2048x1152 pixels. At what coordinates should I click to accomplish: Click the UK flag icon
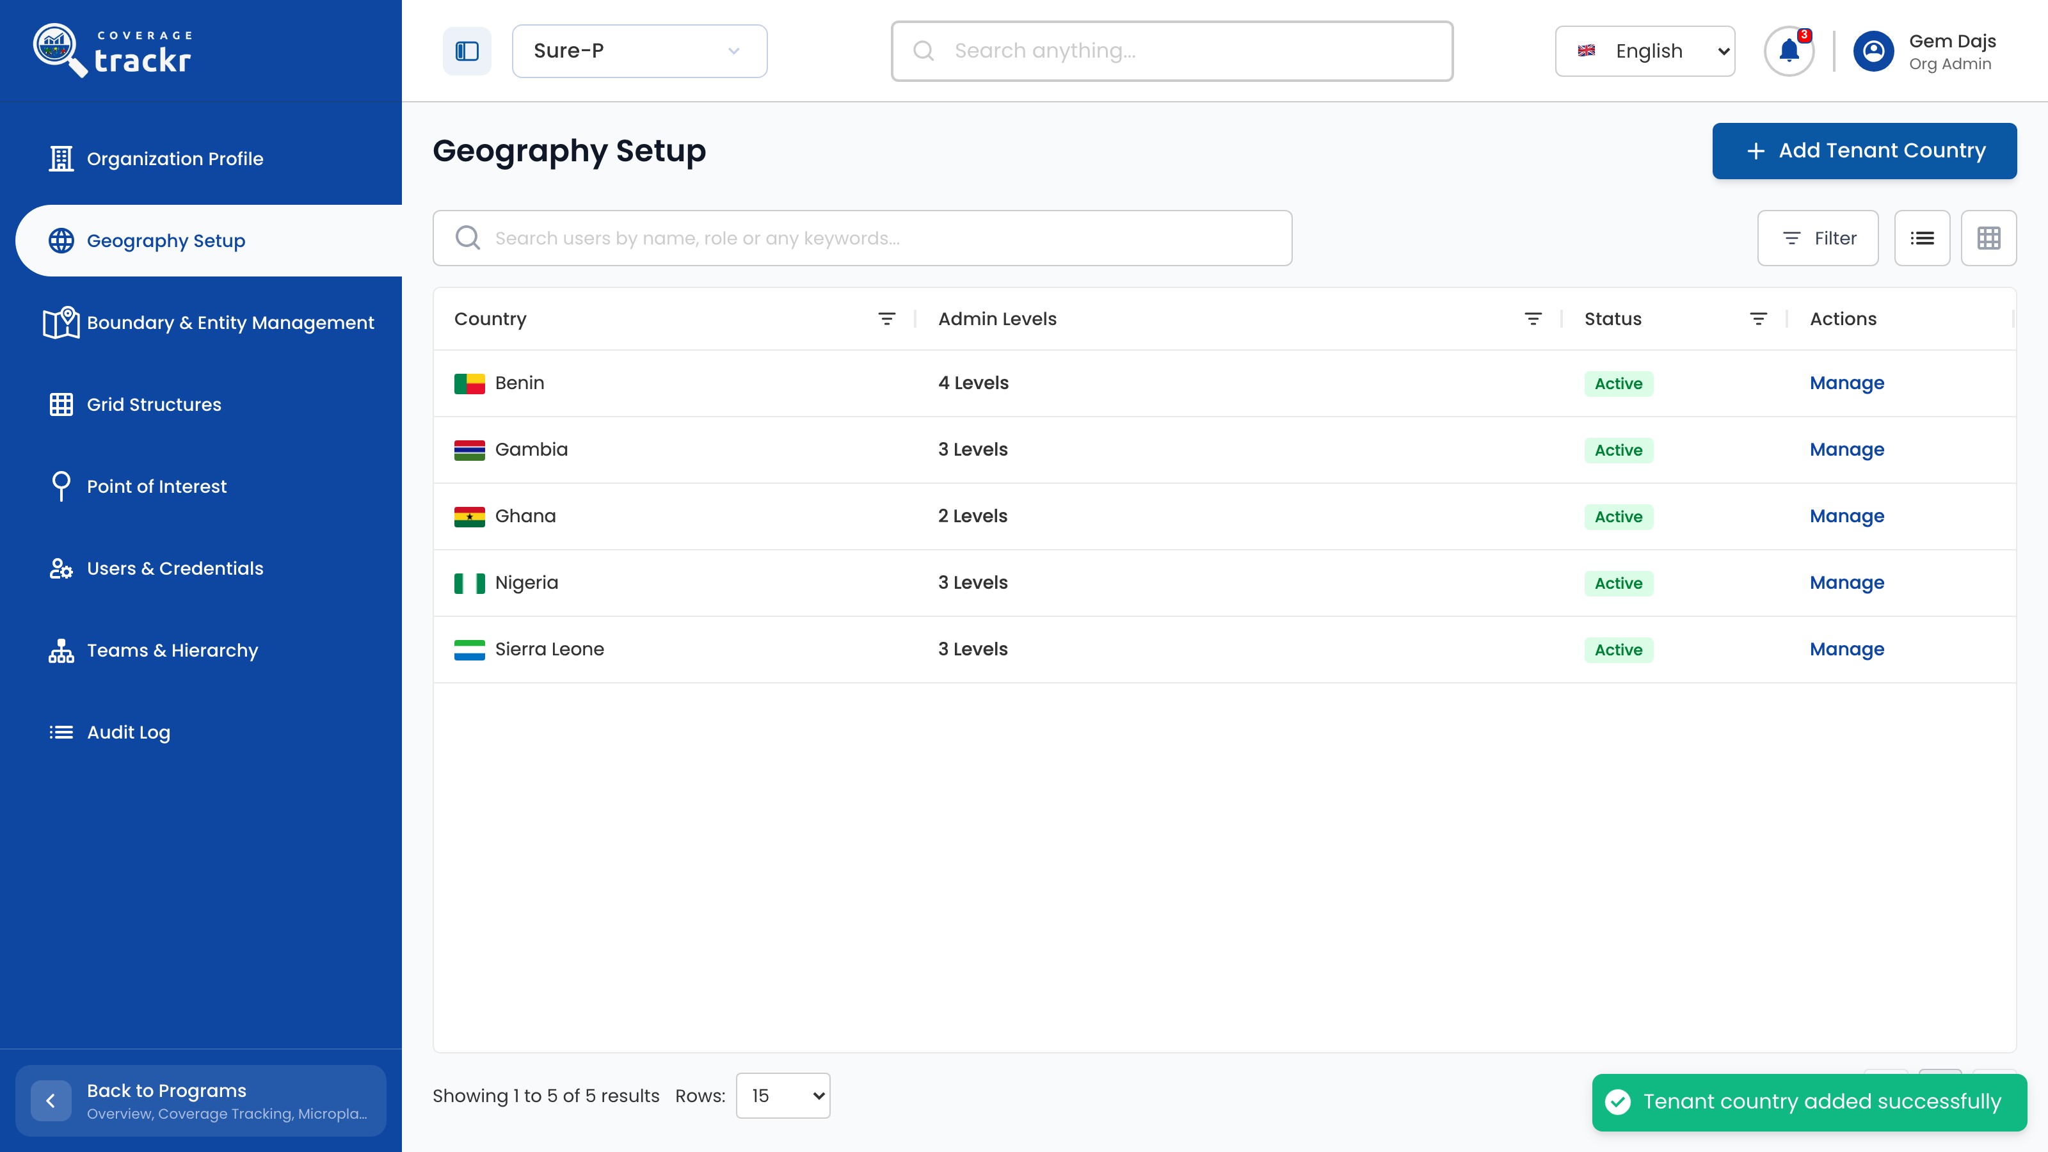point(1586,51)
